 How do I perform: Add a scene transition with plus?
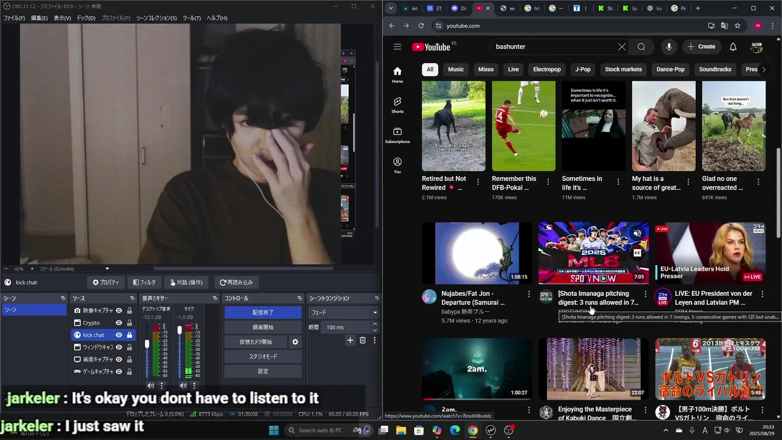coord(350,340)
